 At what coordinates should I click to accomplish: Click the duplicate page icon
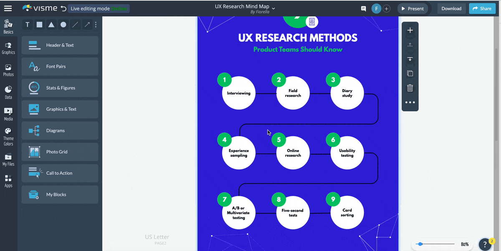tap(410, 73)
